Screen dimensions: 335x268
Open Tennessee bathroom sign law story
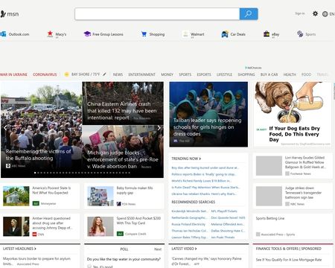pos(293,196)
